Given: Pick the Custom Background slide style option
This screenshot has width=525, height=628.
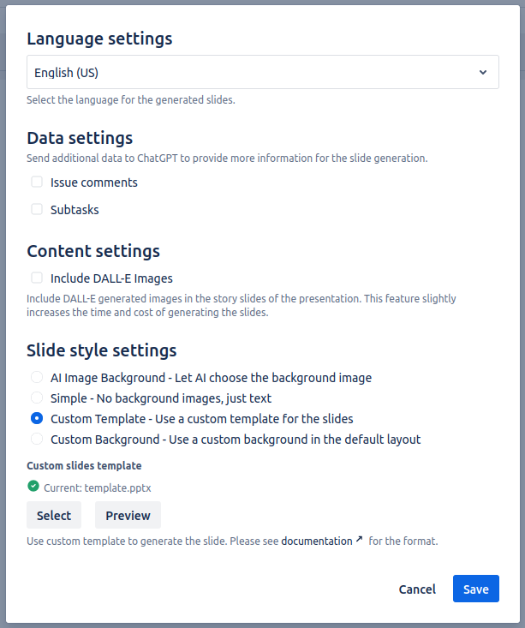Looking at the screenshot, I should 37,440.
